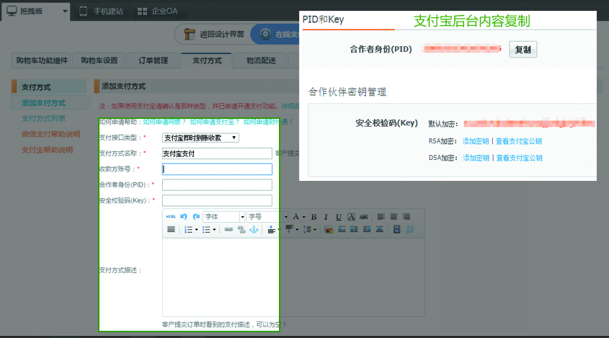Expand the 拖拽版 version dropdown
The height and width of the screenshot is (338, 609).
pos(65,12)
